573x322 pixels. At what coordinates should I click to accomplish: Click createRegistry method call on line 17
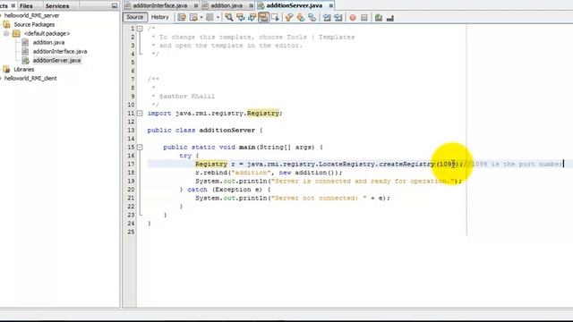406,165
